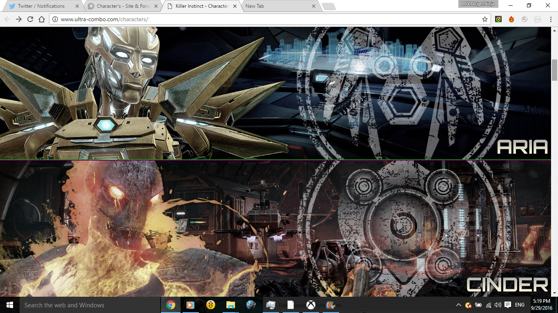The width and height of the screenshot is (558, 313).
Task: Click the browser forward arrow
Action: (18, 19)
